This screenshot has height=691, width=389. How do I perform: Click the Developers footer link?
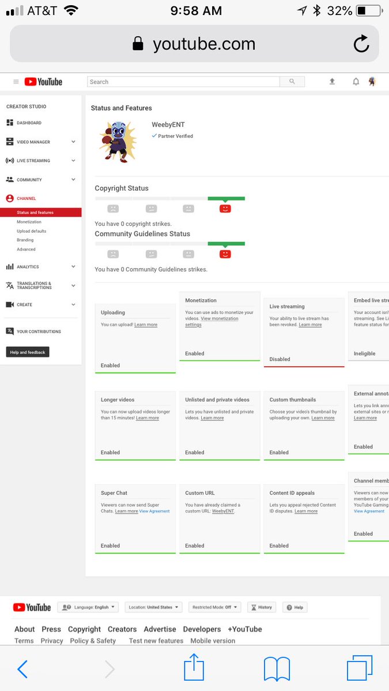pos(202,629)
